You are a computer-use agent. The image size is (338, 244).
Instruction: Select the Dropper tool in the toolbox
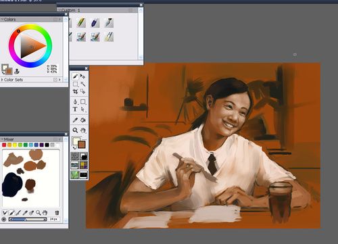pyautogui.click(x=75, y=120)
